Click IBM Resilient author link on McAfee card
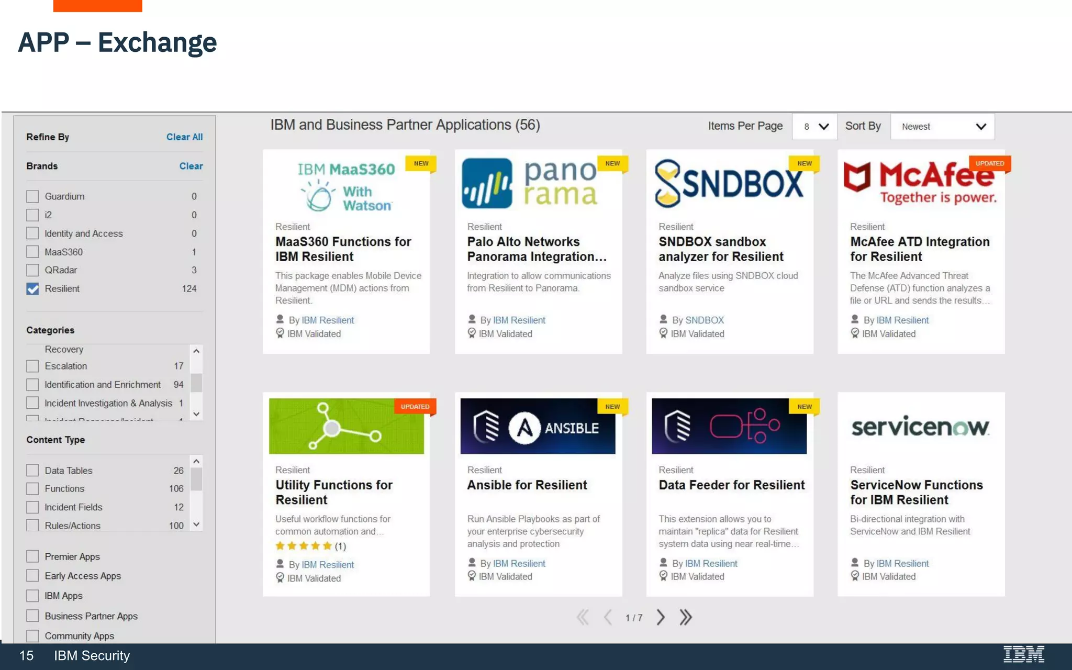The image size is (1072, 670). (x=902, y=320)
